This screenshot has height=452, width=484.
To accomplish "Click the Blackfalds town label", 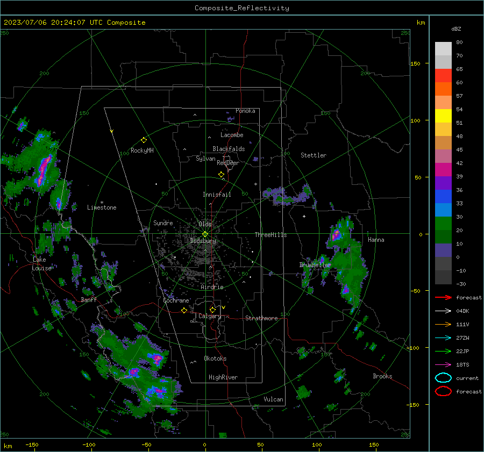I will [229, 149].
